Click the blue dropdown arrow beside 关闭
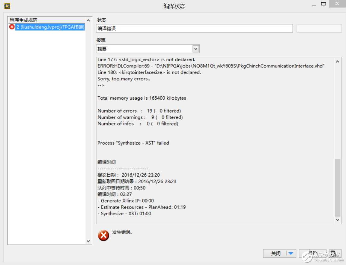This screenshot has height=265, width=346. 291,253
